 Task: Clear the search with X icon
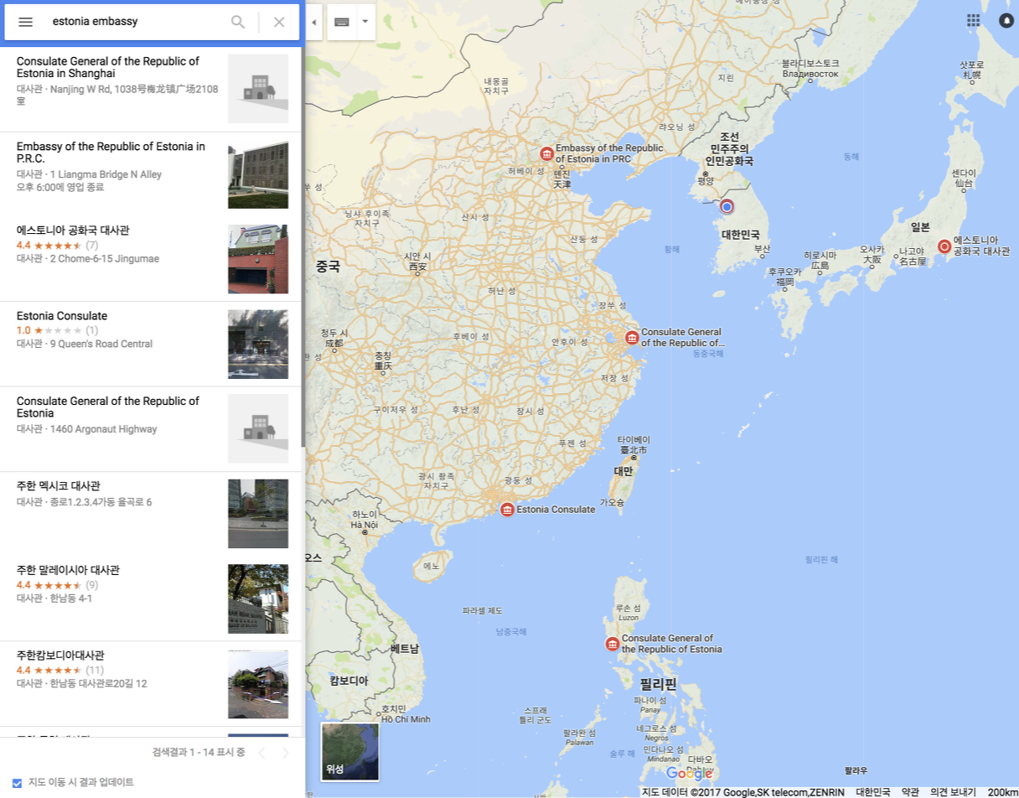click(279, 22)
